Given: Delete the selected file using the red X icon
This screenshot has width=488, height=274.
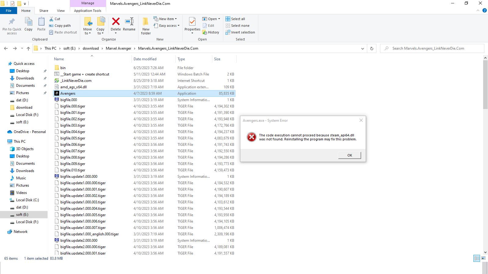Looking at the screenshot, I should tap(116, 24).
